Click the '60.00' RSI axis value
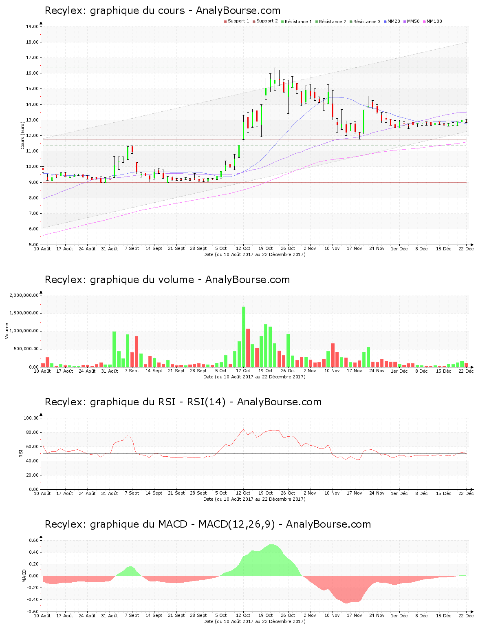The width and height of the screenshot is (489, 632). tap(32, 446)
